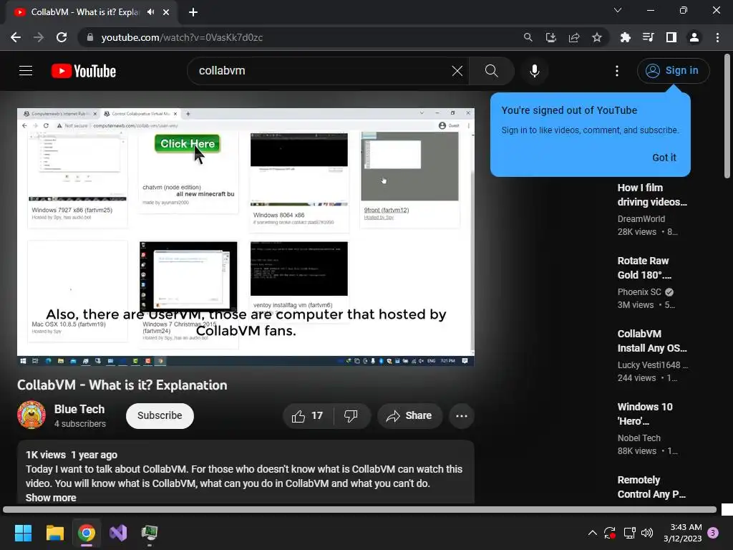
Task: View site information lock icon
Action: 90,37
